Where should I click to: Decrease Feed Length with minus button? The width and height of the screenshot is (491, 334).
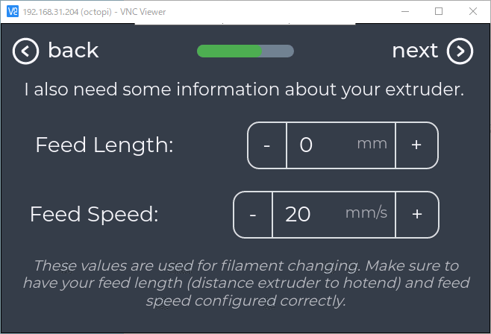tap(267, 145)
